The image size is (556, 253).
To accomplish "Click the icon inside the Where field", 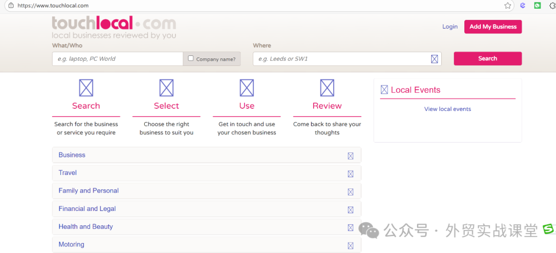I will [435, 59].
